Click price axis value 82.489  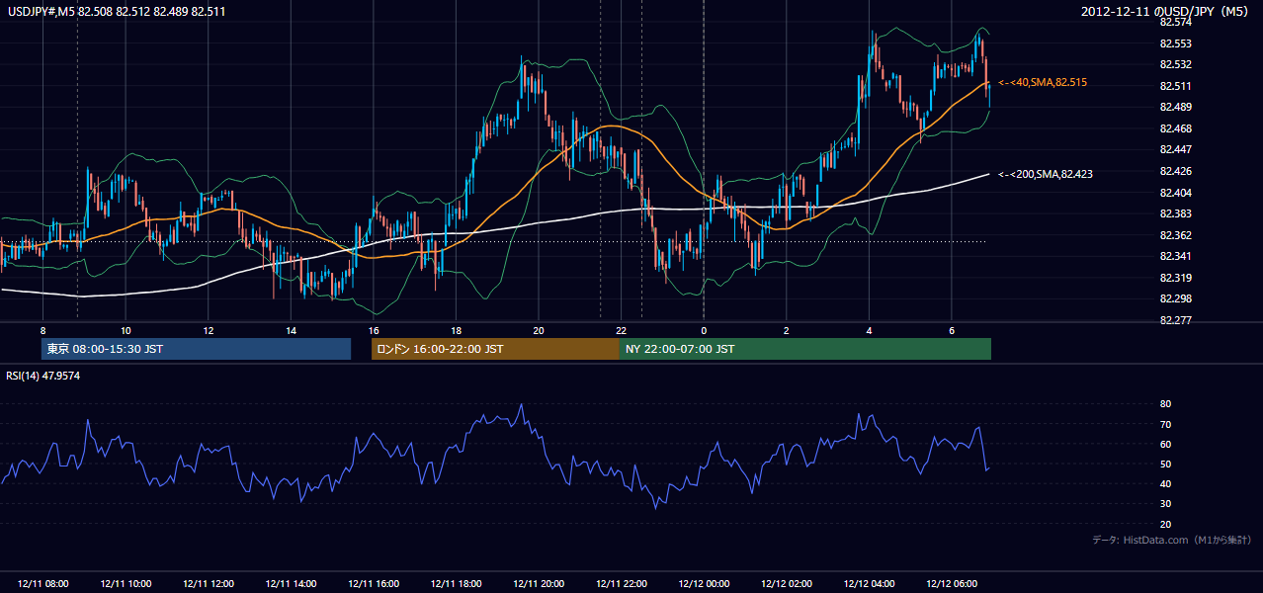click(x=1175, y=107)
